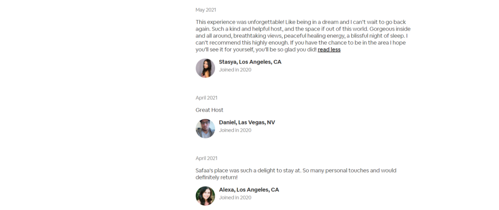The width and height of the screenshot is (499, 210).
Task: Open Alexa's profile photo
Action: (x=205, y=196)
